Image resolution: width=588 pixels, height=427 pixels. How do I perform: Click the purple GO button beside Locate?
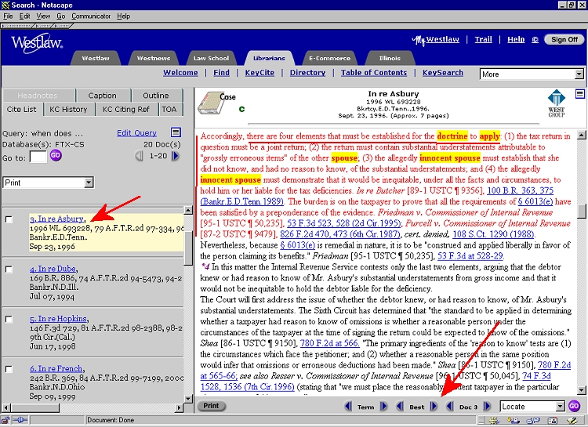click(x=574, y=407)
